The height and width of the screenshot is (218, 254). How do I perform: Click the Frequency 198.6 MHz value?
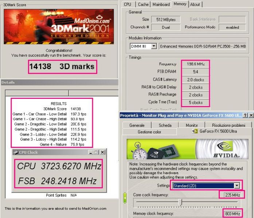(x=196, y=64)
